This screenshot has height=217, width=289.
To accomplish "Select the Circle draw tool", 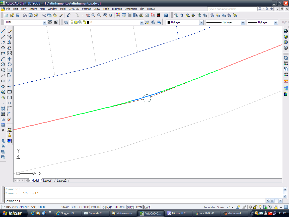I will pyautogui.click(x=3, y=64).
